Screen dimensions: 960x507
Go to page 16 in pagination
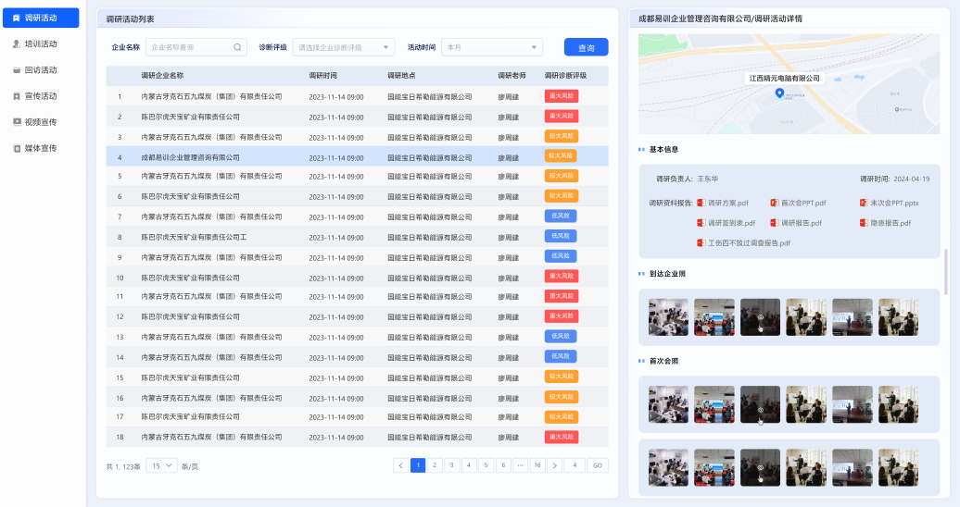(x=537, y=465)
